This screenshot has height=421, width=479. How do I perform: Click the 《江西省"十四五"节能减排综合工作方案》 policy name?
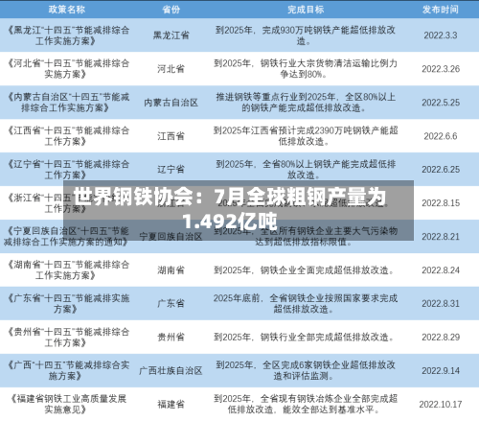point(68,136)
